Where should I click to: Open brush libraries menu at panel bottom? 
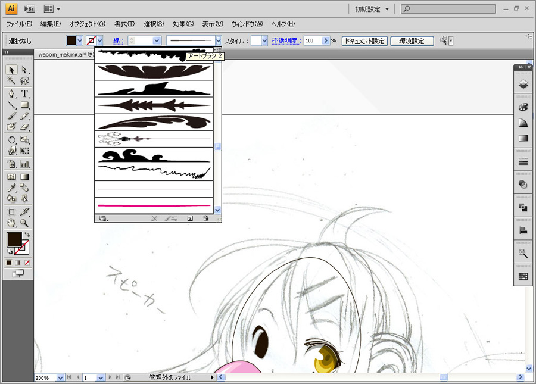(102, 218)
